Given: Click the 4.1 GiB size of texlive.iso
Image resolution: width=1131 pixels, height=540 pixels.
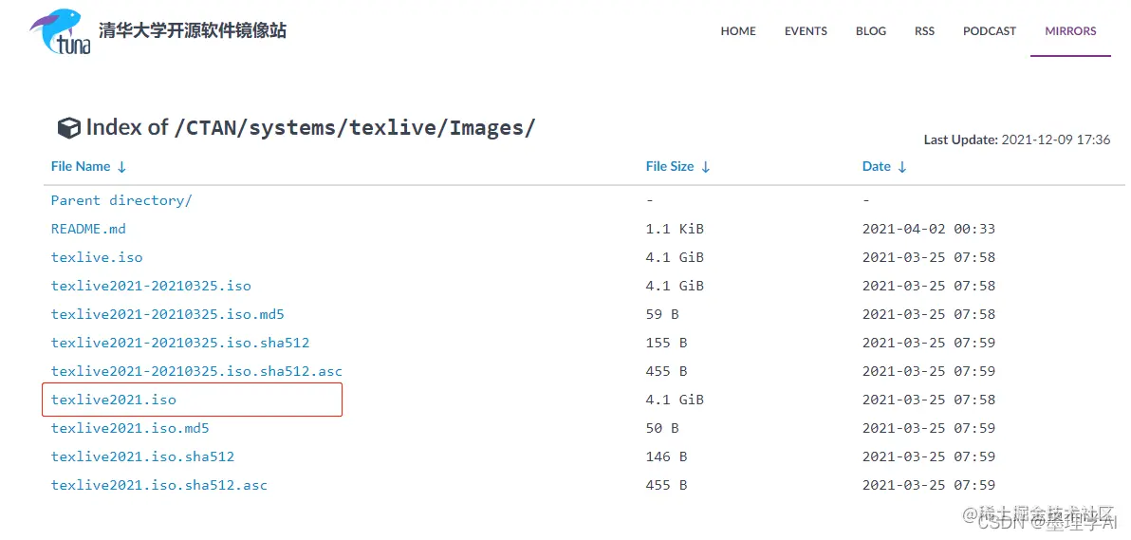Looking at the screenshot, I should click(675, 257).
